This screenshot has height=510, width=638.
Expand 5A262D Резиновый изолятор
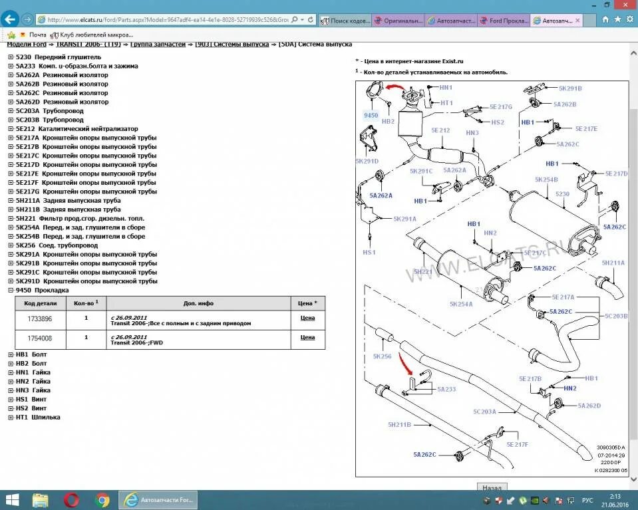click(x=11, y=102)
